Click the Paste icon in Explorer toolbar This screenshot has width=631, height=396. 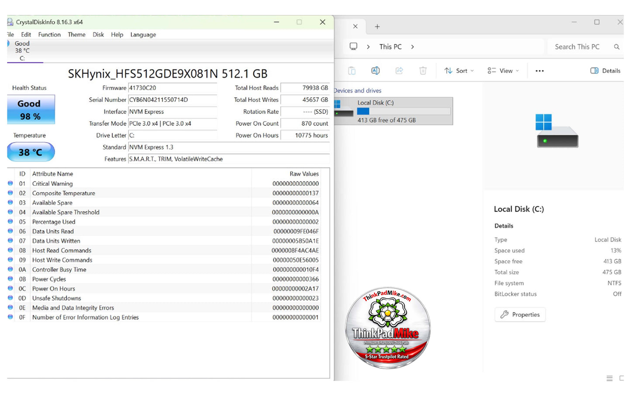(352, 71)
